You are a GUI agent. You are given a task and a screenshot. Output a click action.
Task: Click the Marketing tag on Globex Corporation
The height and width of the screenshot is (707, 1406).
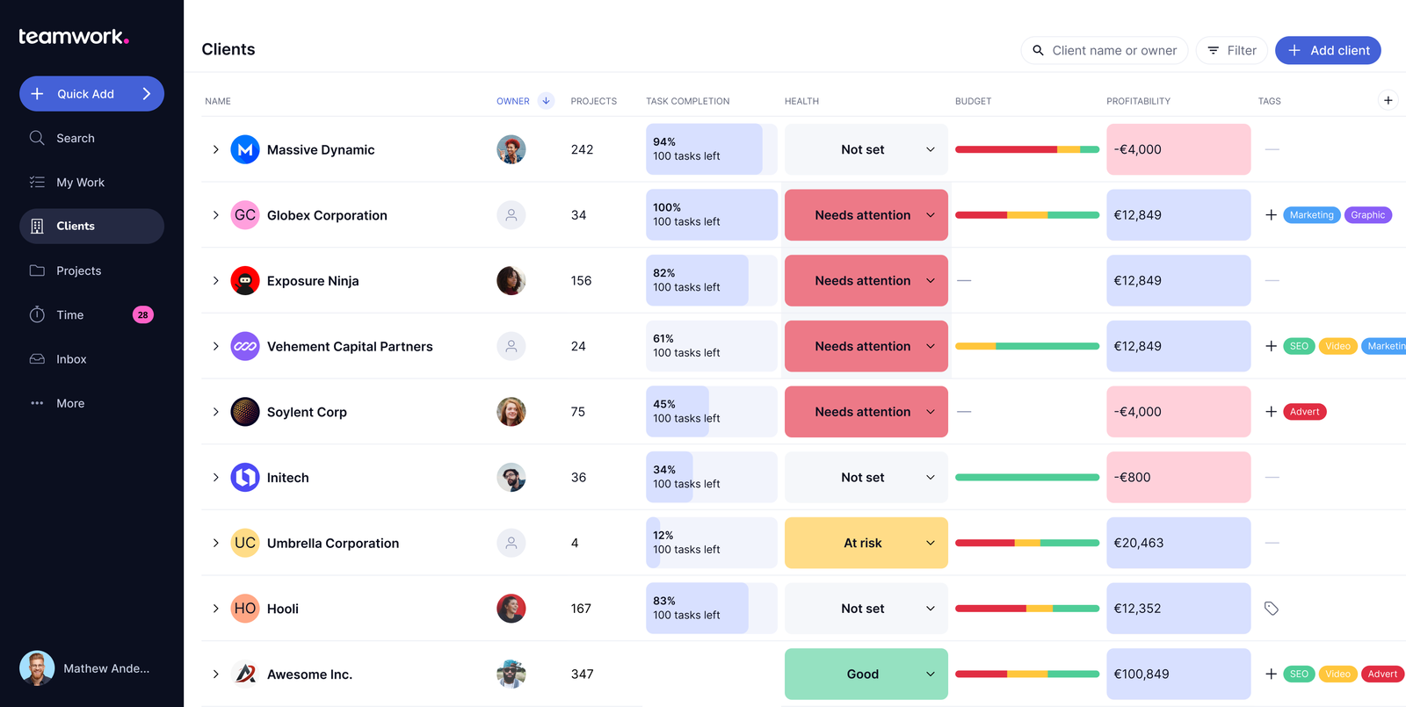pyautogui.click(x=1312, y=215)
